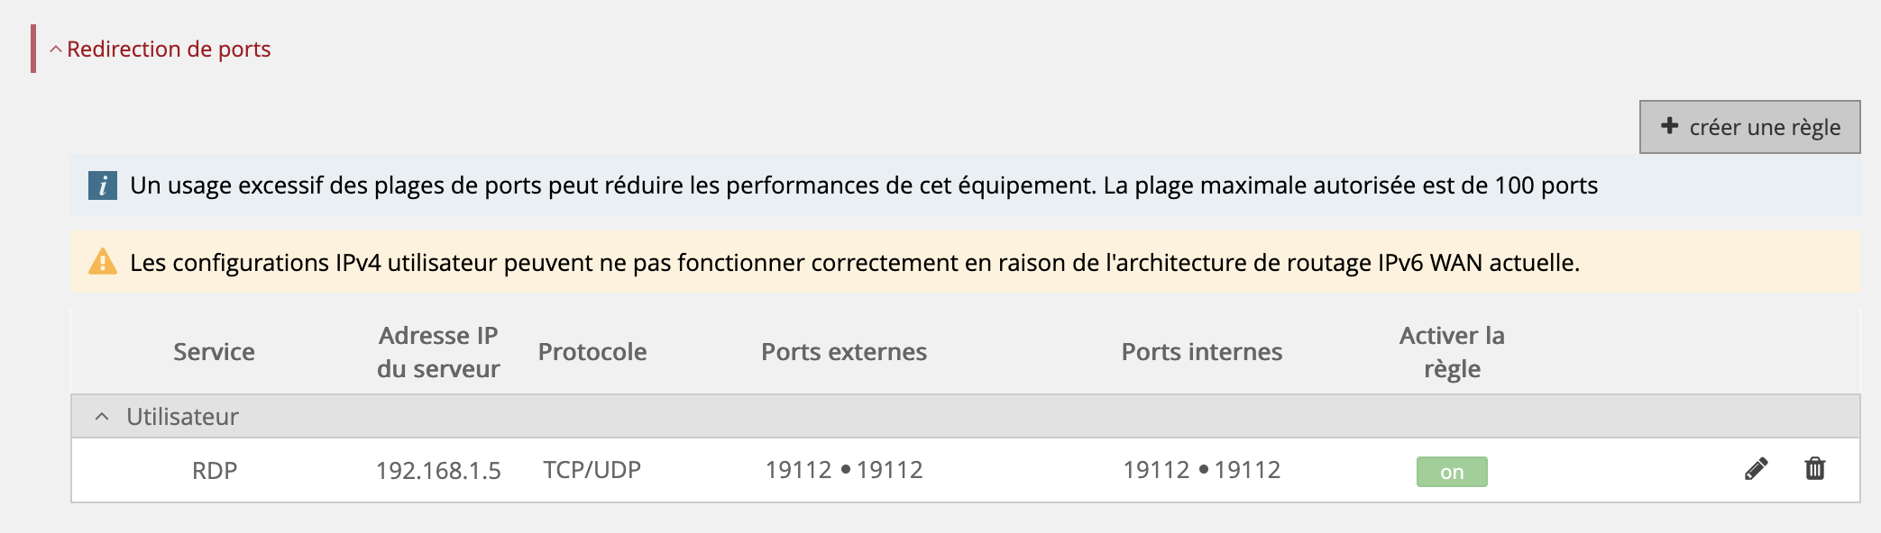Edit the RDP rule with pencil icon
The image size is (1881, 533).
1756,469
